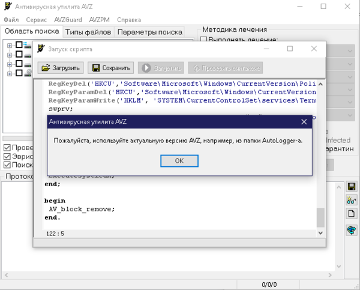
Task: Click the Windows drive icon in tree
Action: pyautogui.click(x=27, y=45)
